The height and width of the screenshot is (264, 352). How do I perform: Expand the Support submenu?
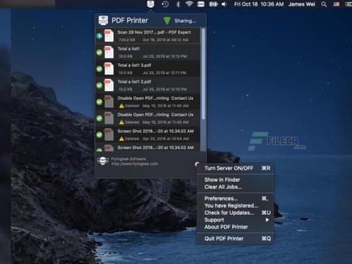[x=235, y=220]
